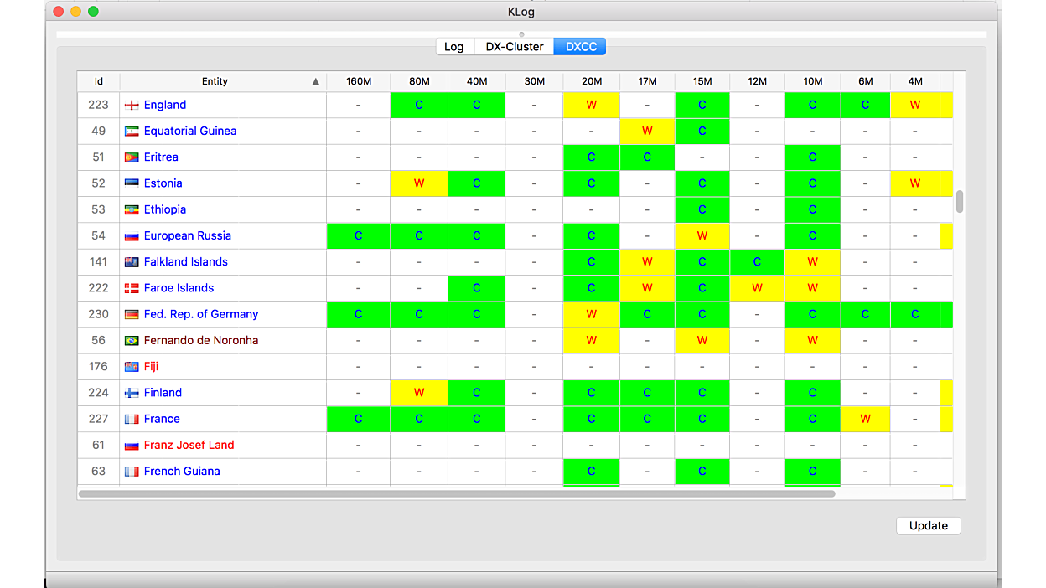Click the Fernando de Noronha flag icon
Screen dimensions: 1046x588
(132, 341)
